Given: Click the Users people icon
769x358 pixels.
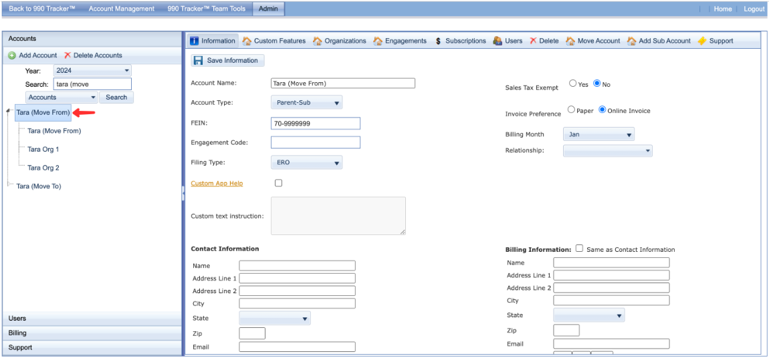Looking at the screenshot, I should click(x=498, y=41).
